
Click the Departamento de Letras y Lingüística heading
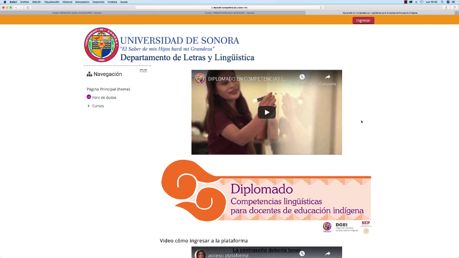click(x=187, y=57)
